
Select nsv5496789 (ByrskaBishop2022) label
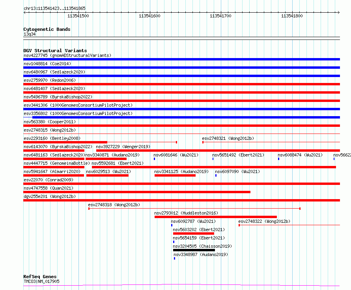(58, 97)
